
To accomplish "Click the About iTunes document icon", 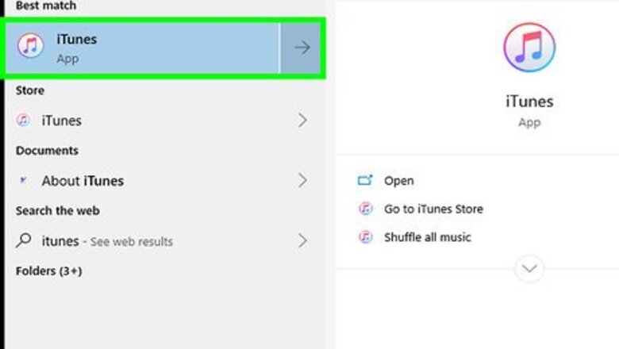I will point(25,181).
